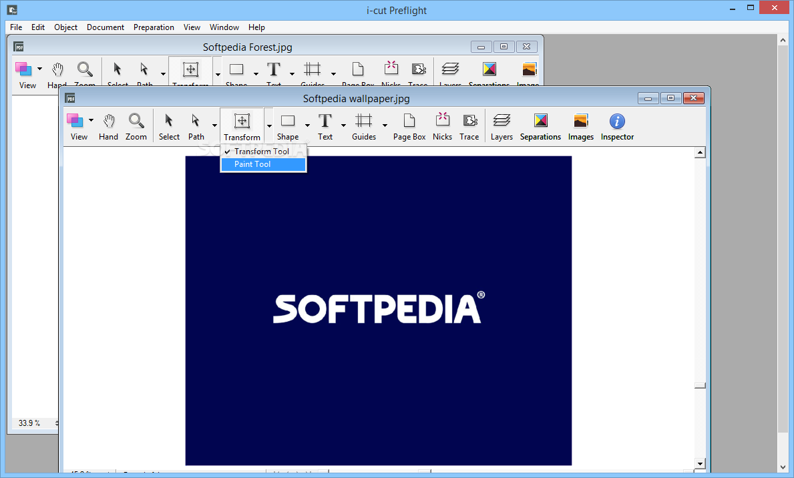Activate the Transform tool in wallpaper window
This screenshot has height=478, width=794.
[242, 127]
